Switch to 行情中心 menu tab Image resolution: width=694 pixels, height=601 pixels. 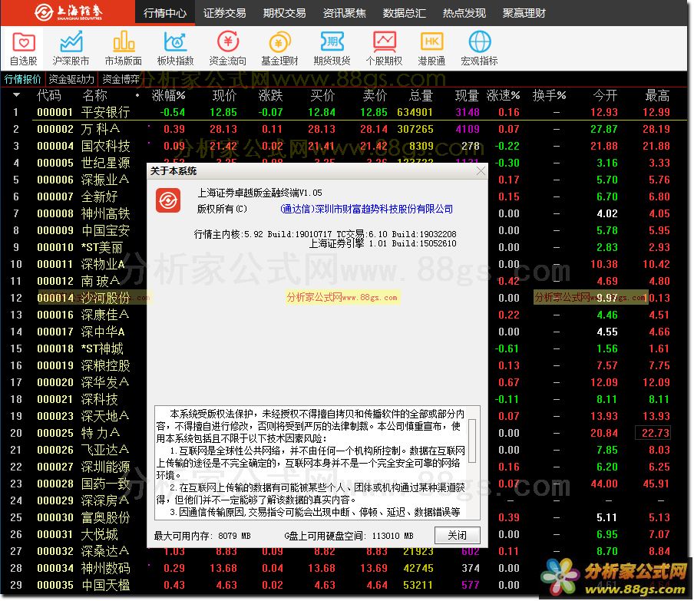tap(165, 13)
